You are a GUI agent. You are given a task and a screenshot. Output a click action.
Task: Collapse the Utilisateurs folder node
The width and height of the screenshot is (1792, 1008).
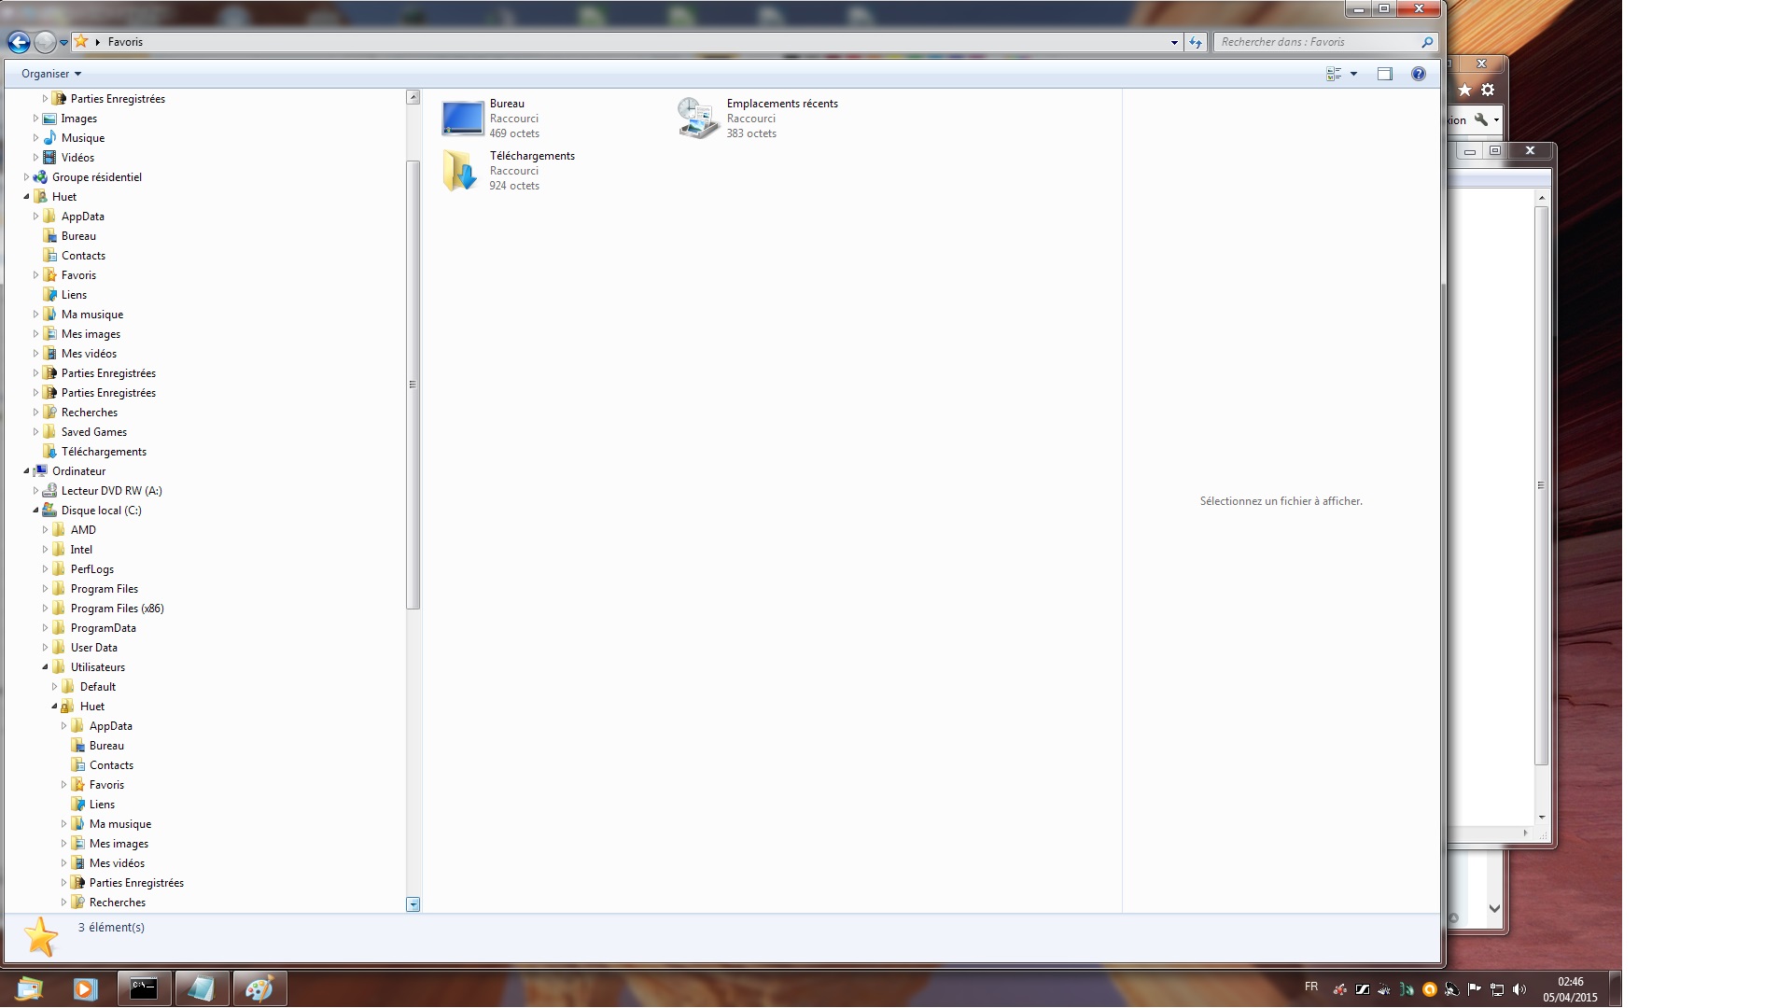pyautogui.click(x=45, y=667)
